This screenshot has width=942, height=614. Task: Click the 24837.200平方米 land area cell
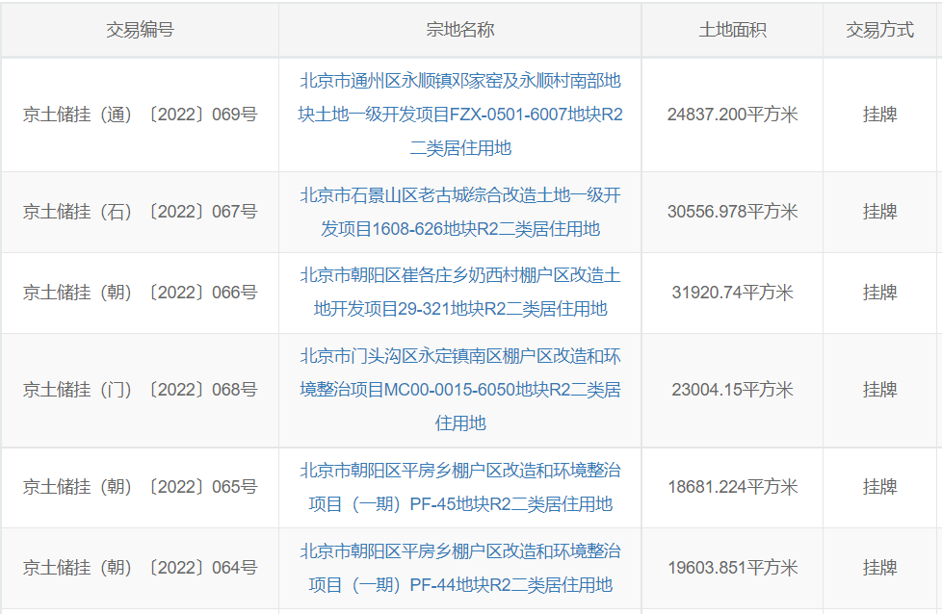732,115
